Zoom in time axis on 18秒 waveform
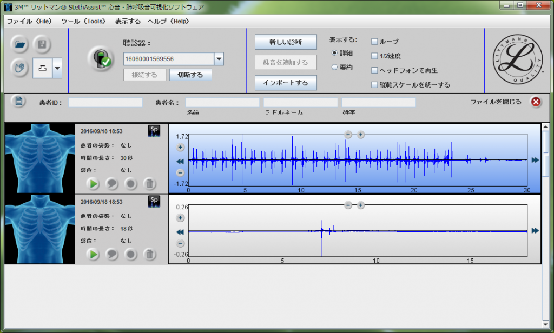The image size is (554, 333). coord(361,205)
